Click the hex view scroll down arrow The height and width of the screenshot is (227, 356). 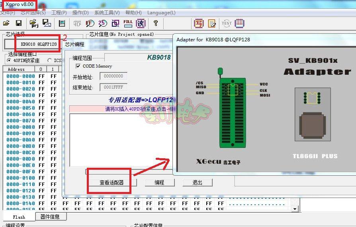295,209
